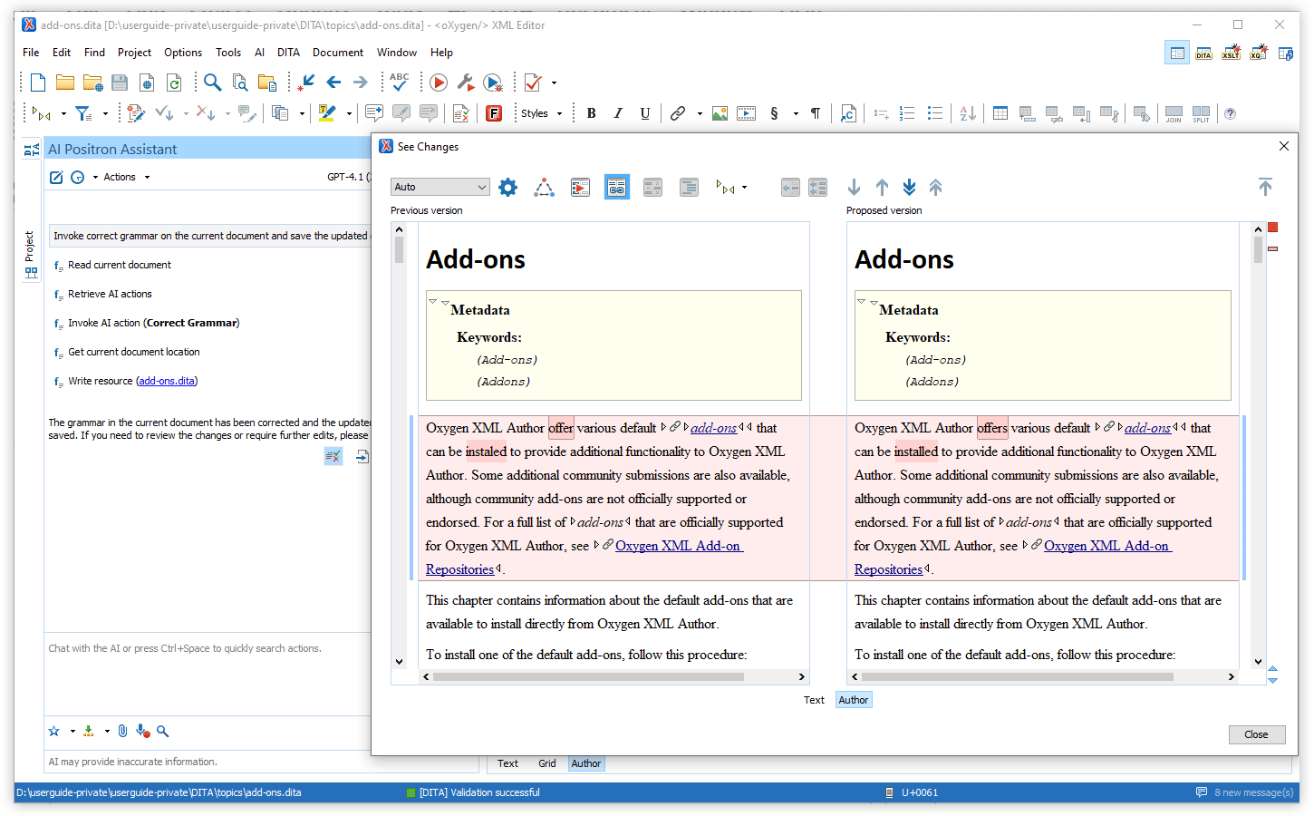This screenshot has height=816, width=1314.
Task: Insert a paragraph with the pilcrow icon
Action: [816, 113]
